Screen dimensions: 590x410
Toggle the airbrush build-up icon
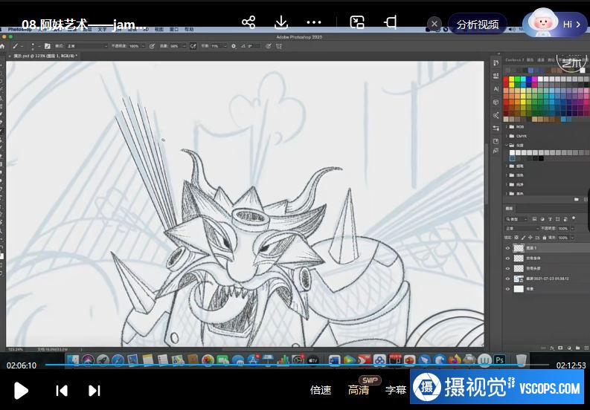coord(193,46)
